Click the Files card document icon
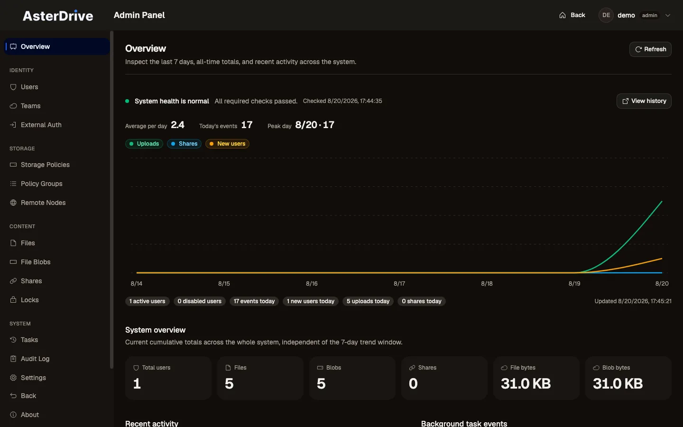Screen dimensions: 683x427 pos(228,368)
